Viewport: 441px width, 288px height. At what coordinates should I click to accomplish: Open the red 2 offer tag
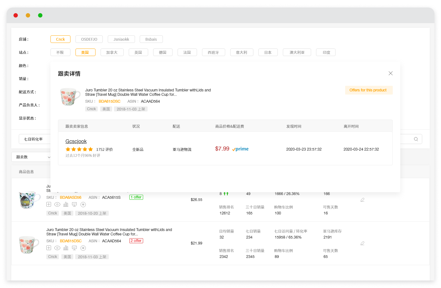pyautogui.click(x=136, y=241)
